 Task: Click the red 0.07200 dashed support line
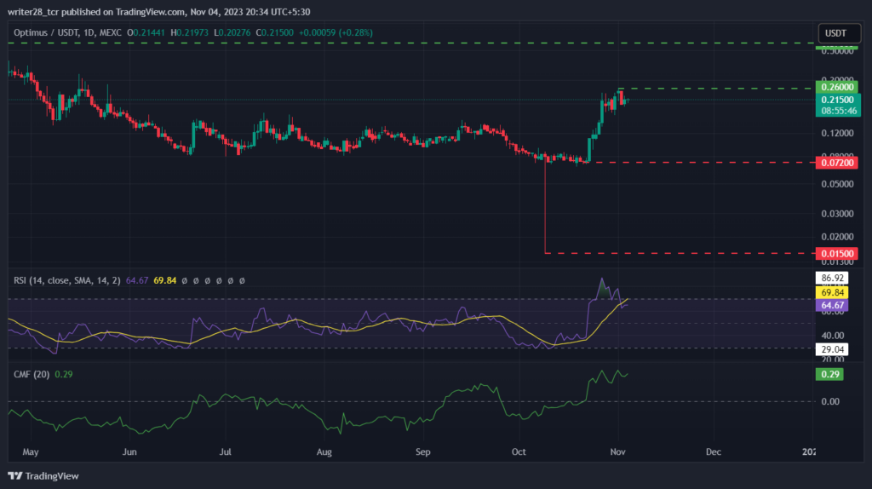point(702,163)
